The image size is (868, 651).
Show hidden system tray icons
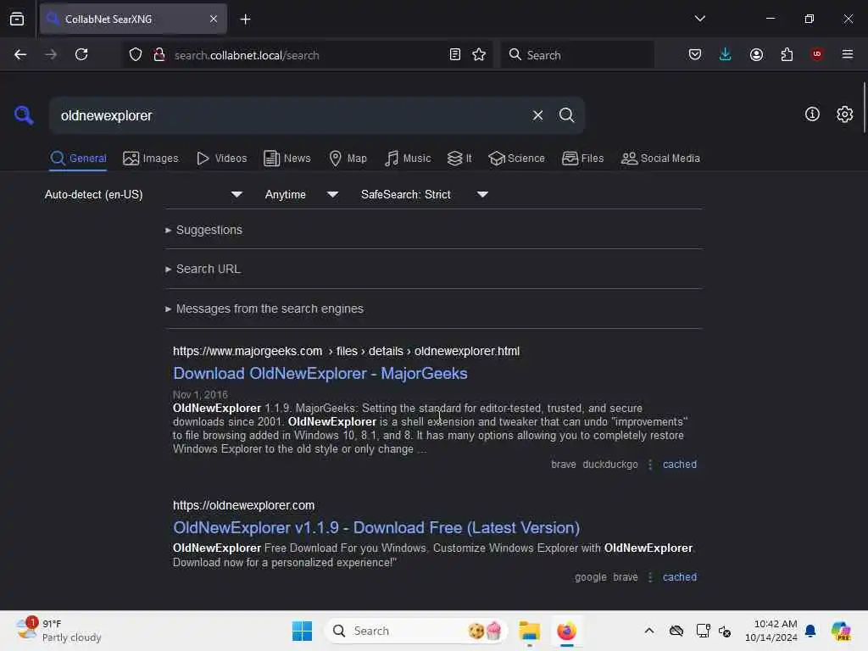[x=648, y=631]
